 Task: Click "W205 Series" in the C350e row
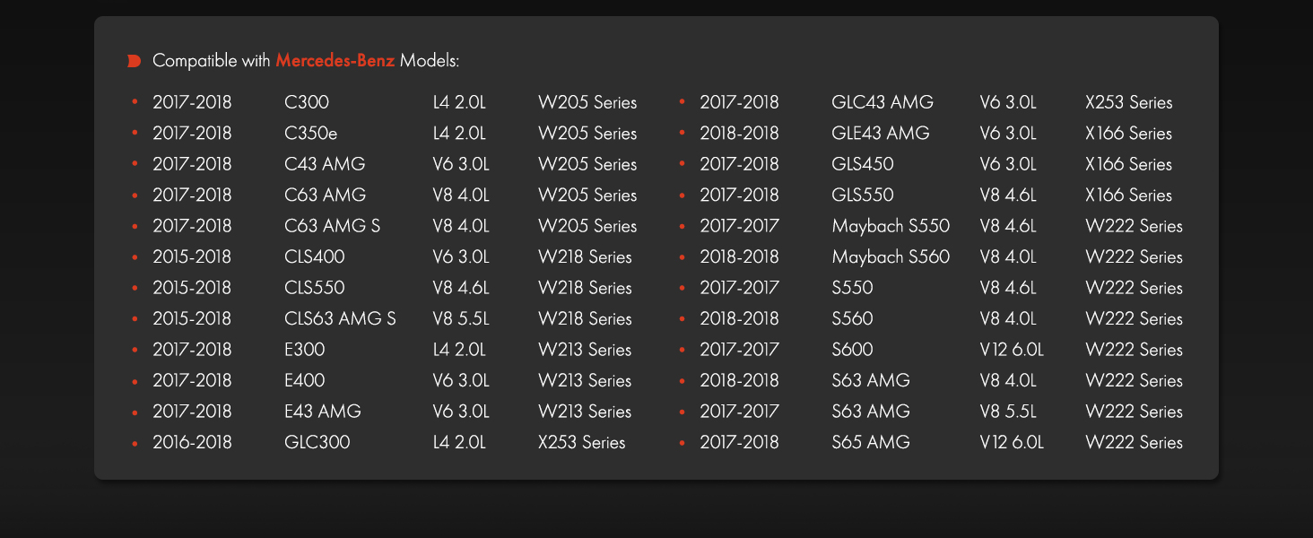(x=587, y=134)
